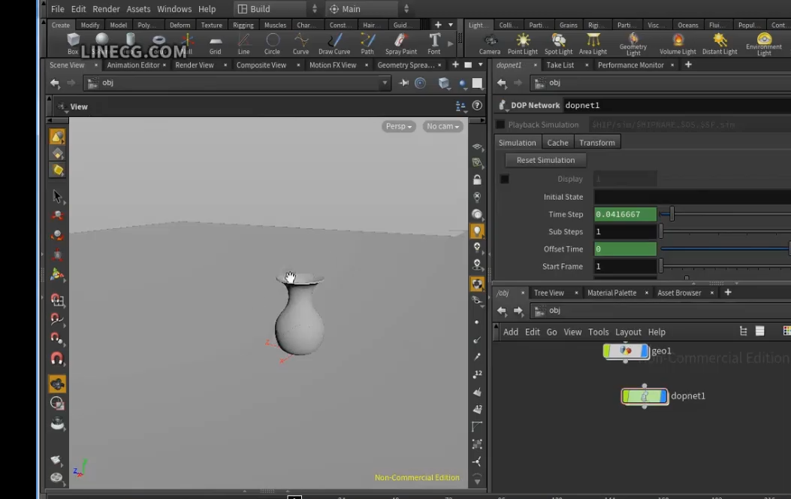791x499 pixels.
Task: Add a Volume Light
Action: [x=678, y=44]
